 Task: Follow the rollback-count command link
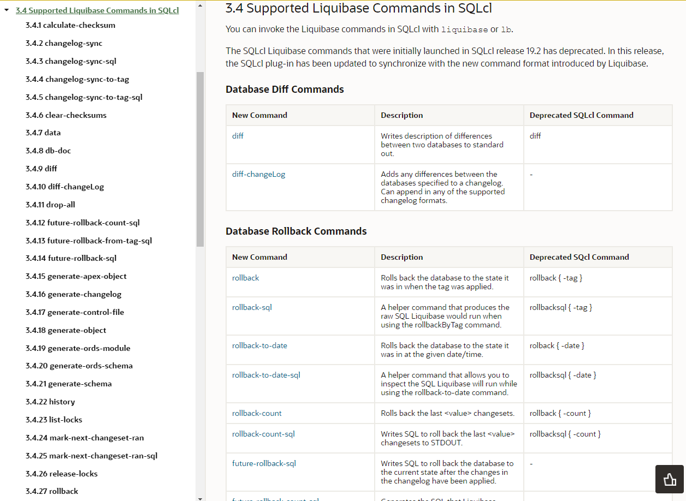[257, 413]
